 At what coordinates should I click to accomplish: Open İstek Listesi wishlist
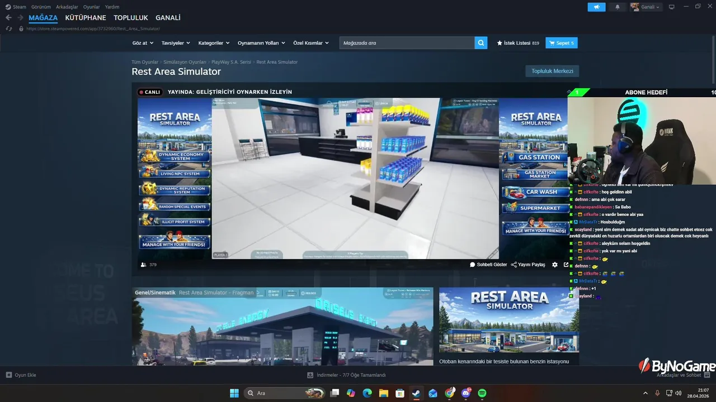click(x=518, y=43)
